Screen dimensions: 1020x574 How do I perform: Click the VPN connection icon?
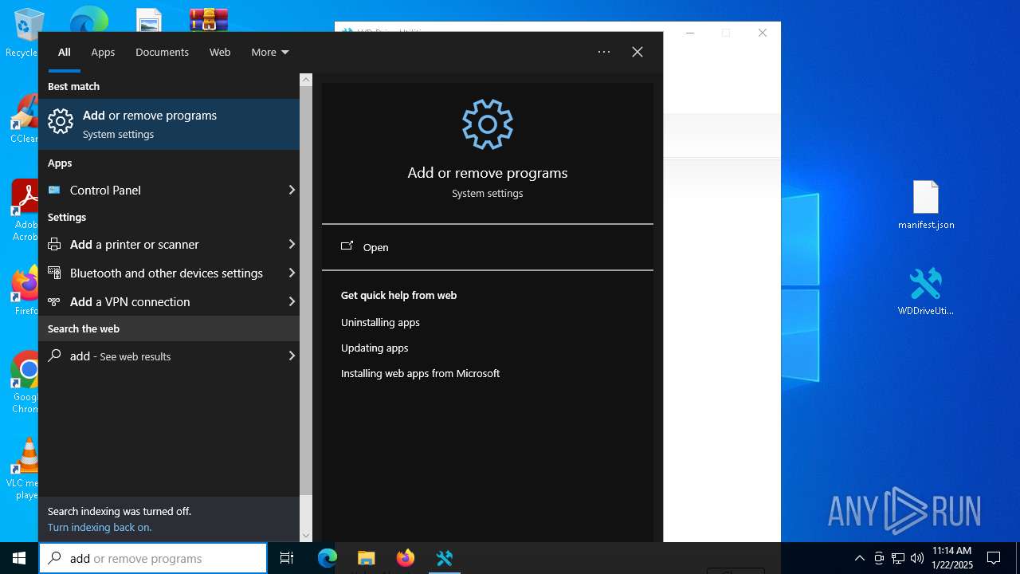click(54, 301)
